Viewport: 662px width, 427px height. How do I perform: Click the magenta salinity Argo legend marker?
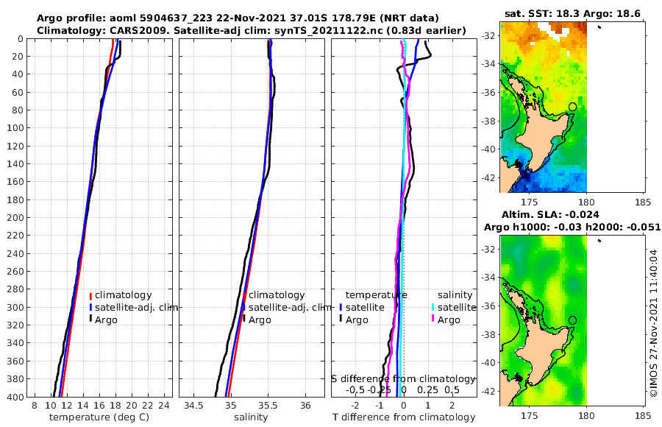[433, 319]
